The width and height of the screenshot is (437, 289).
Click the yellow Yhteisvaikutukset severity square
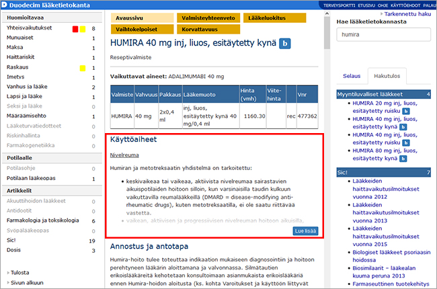(83, 29)
